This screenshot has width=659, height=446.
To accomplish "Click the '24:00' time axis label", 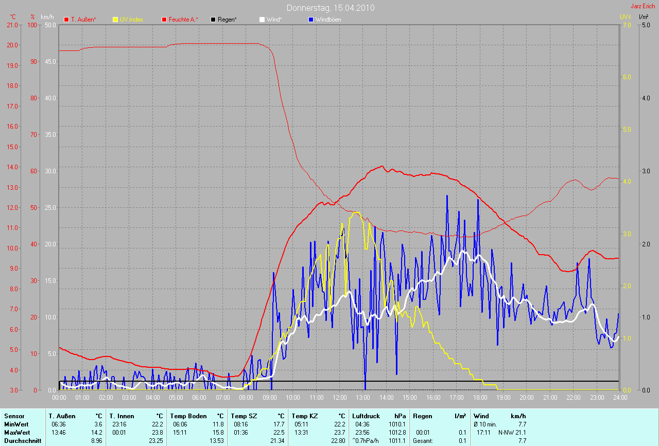I will pos(620,398).
